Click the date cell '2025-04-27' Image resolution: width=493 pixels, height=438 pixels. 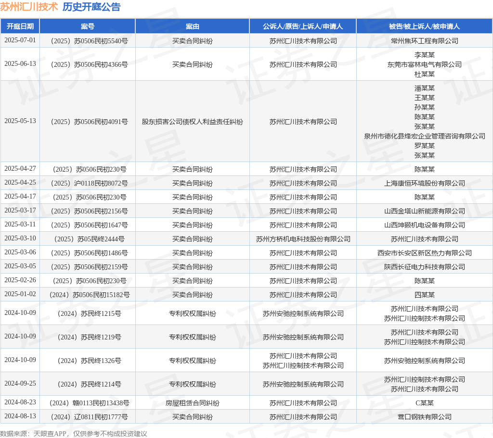coord(20,169)
